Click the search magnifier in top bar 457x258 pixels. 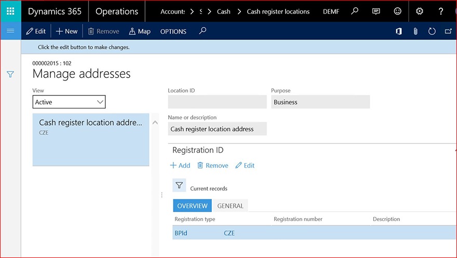tap(354, 11)
